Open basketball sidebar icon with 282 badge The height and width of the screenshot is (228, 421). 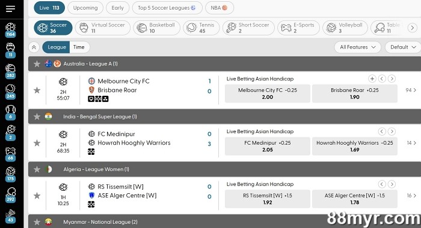click(x=10, y=71)
